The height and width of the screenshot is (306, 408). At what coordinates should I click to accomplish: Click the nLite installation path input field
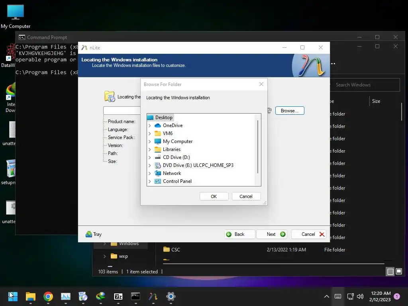coord(122,111)
